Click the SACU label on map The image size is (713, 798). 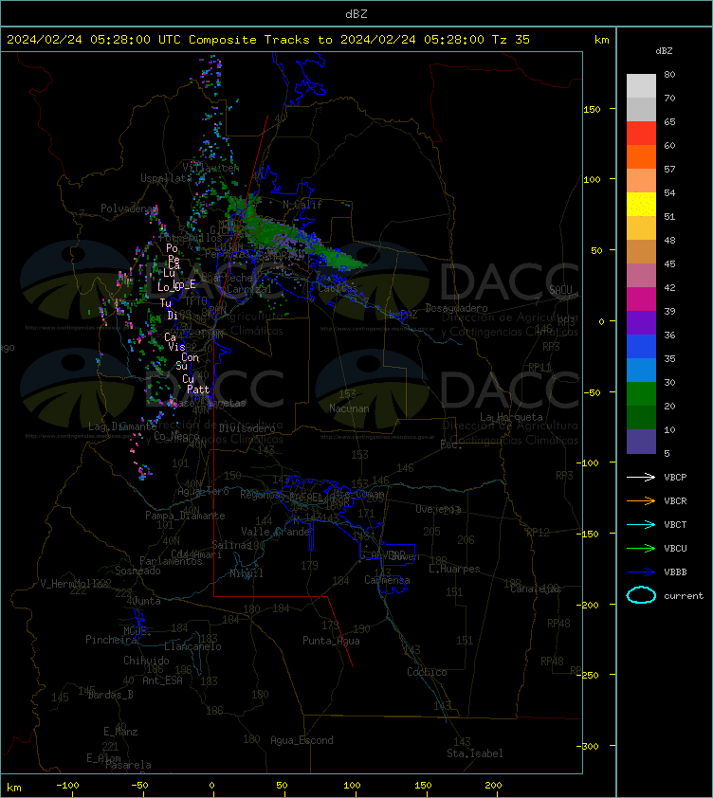pos(560,289)
